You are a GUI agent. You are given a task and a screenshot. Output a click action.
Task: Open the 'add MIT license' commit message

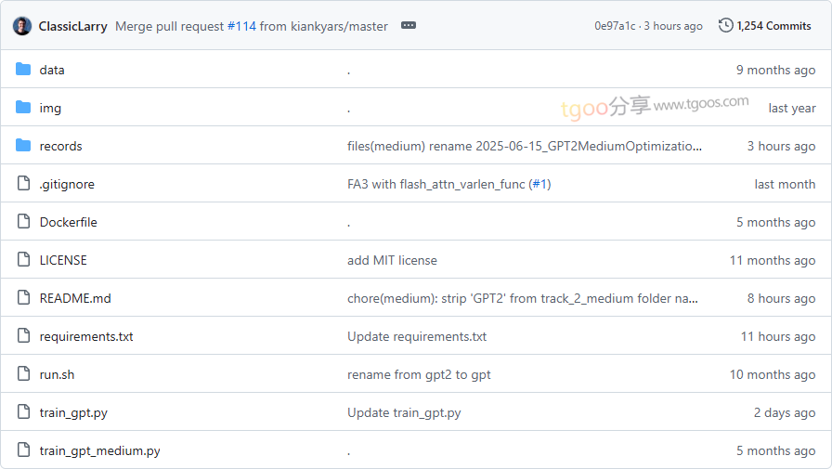coord(392,260)
